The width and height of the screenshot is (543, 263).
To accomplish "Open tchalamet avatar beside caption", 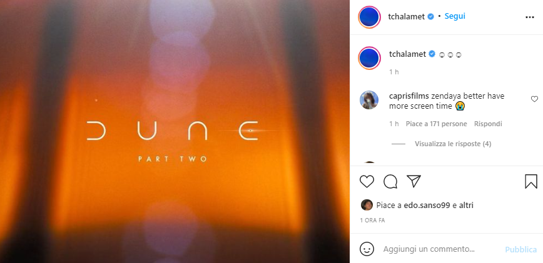I will [370, 57].
